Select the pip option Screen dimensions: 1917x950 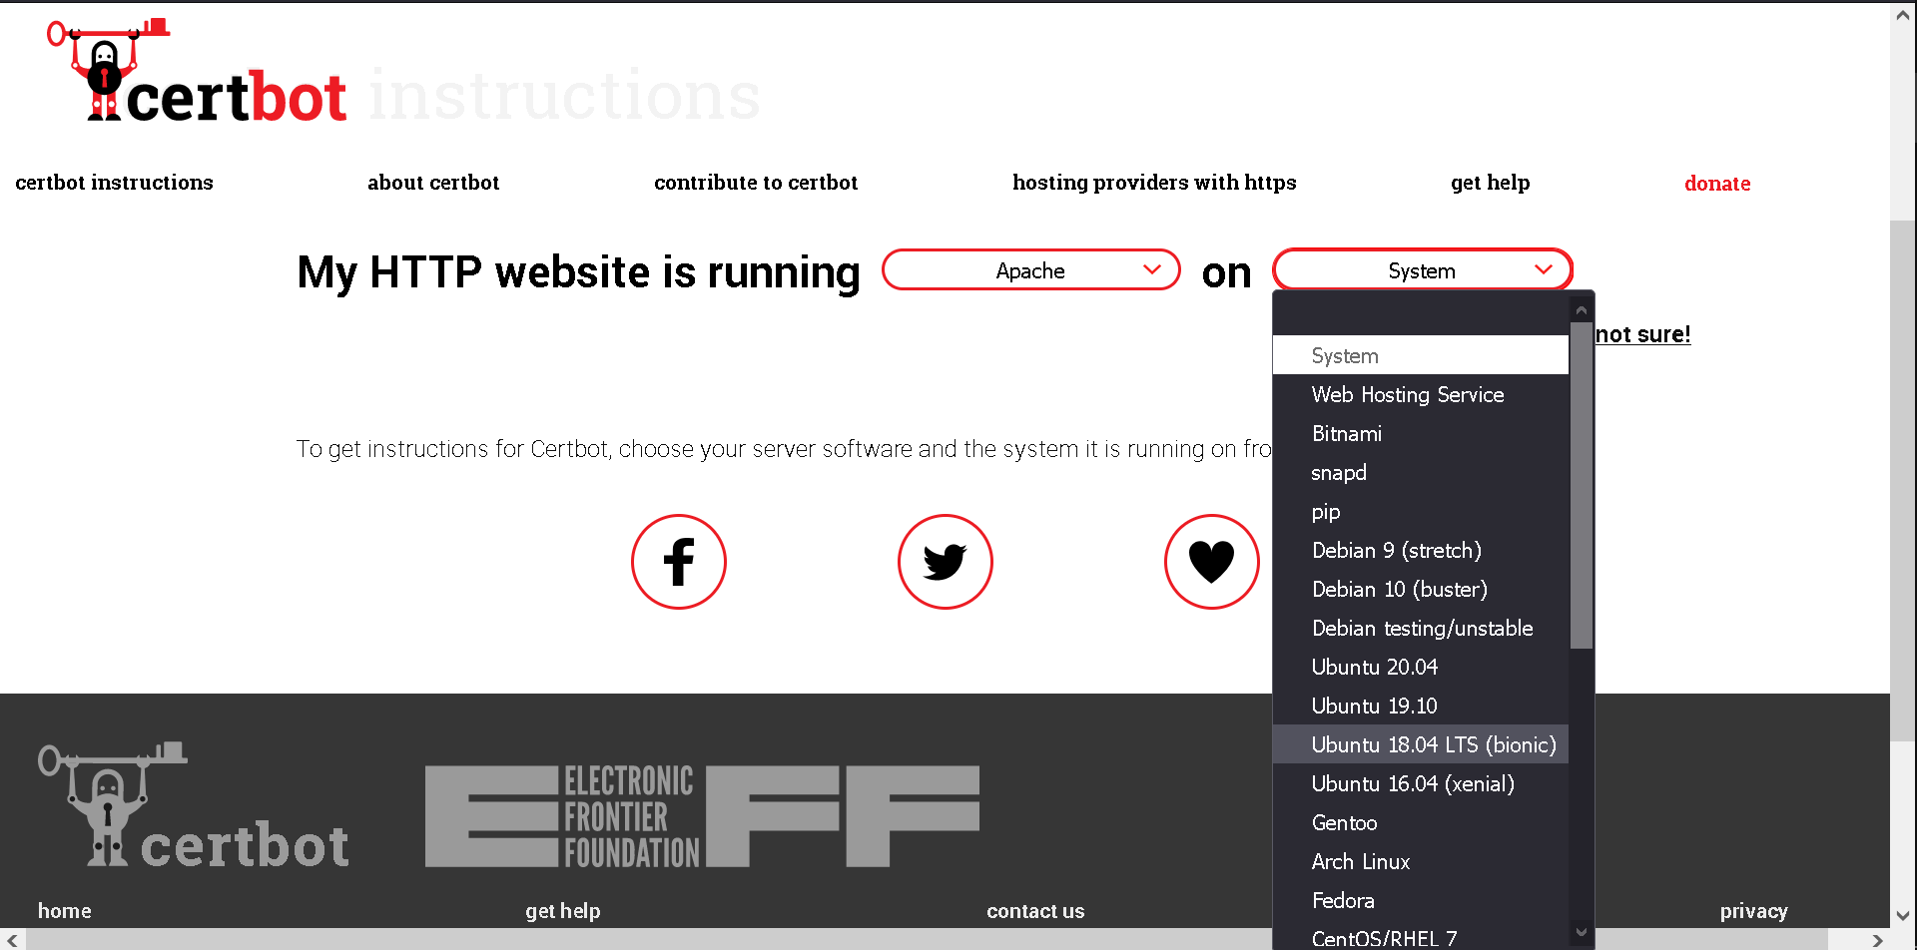[x=1421, y=512]
